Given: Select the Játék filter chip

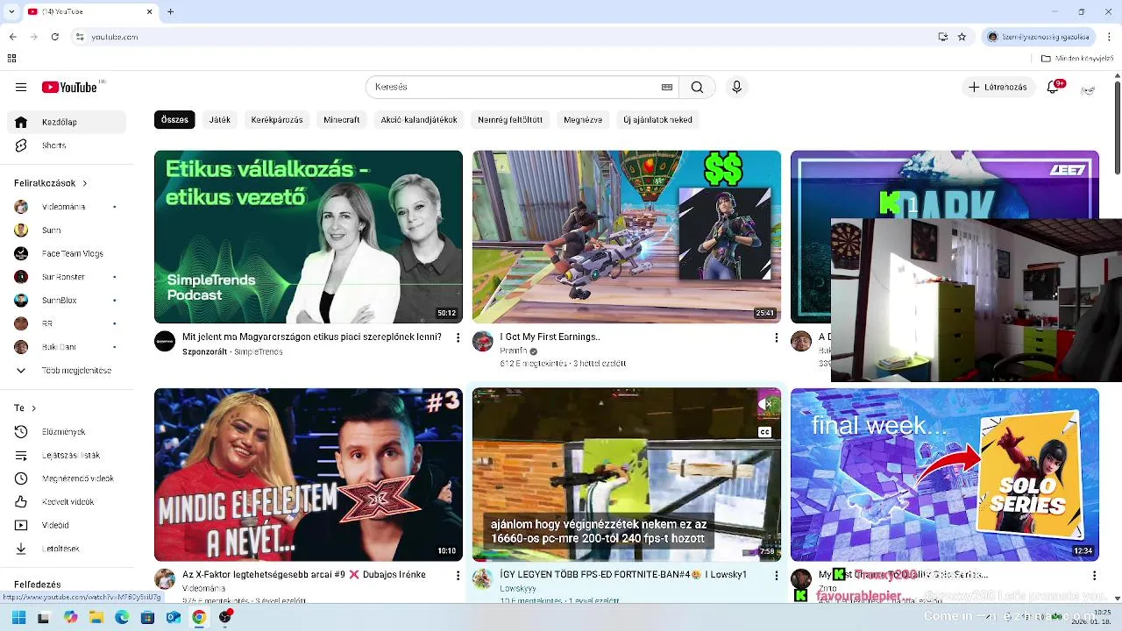Looking at the screenshot, I should (220, 119).
